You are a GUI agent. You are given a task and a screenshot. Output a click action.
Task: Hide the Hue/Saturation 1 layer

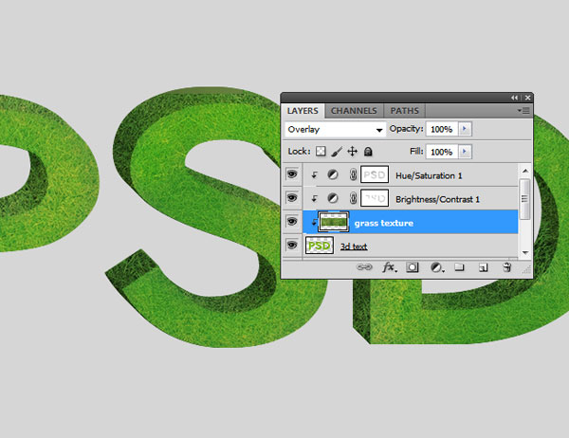tap(292, 174)
